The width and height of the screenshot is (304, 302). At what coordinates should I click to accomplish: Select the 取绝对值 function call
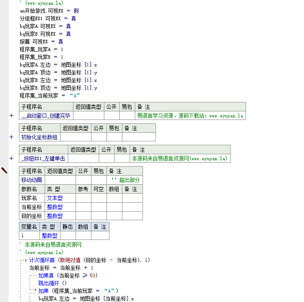pos(71,260)
